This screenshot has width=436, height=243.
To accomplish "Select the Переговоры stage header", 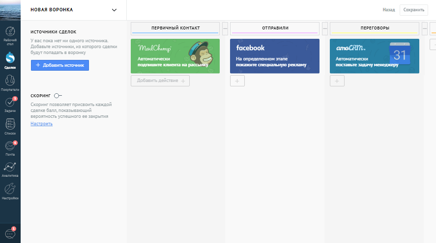I will click(374, 28).
